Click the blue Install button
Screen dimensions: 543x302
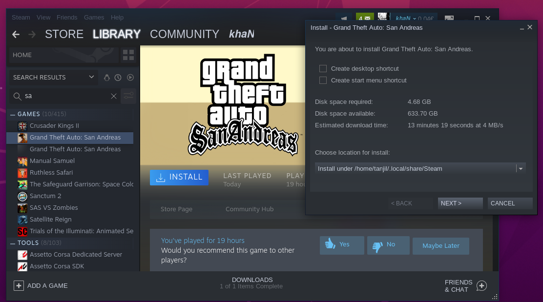[179, 177]
